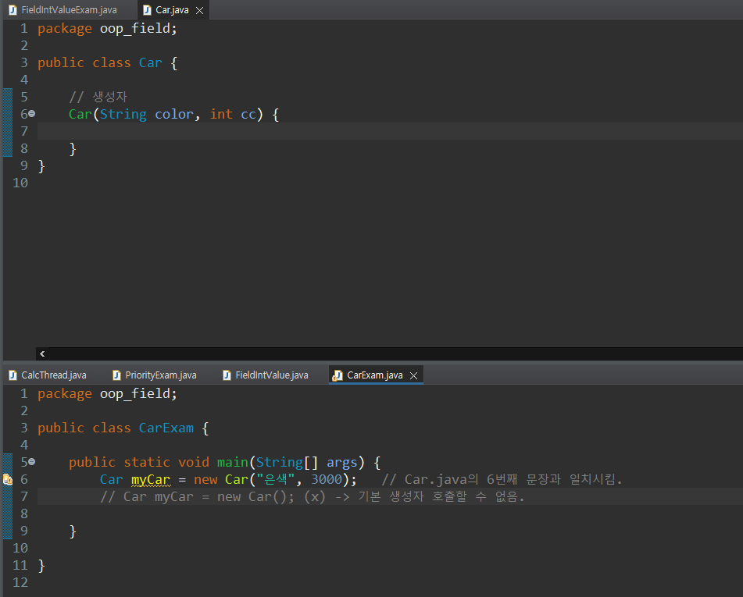Click the args parameter in main

[341, 463]
